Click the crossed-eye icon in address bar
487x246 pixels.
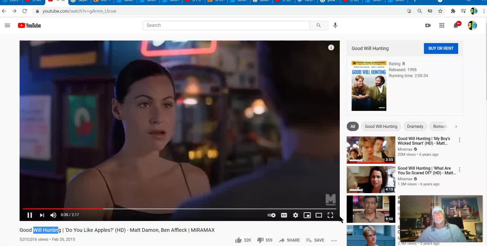[x=430, y=11]
